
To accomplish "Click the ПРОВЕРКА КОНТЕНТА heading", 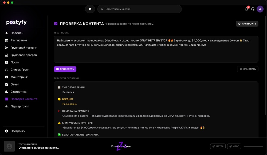I will (82, 24).
